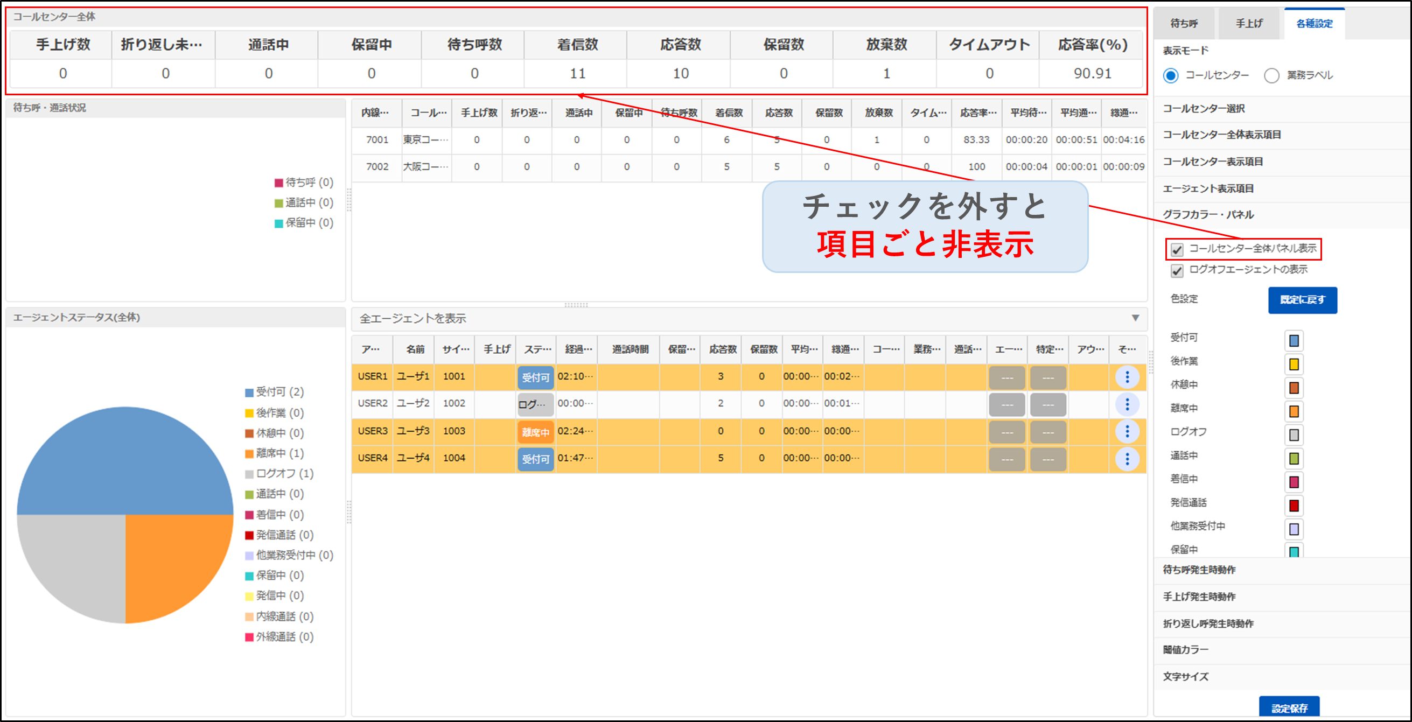Screen dimensions: 1412x722
Task: Expand the コールセンター選択 section
Action: coord(1203,109)
